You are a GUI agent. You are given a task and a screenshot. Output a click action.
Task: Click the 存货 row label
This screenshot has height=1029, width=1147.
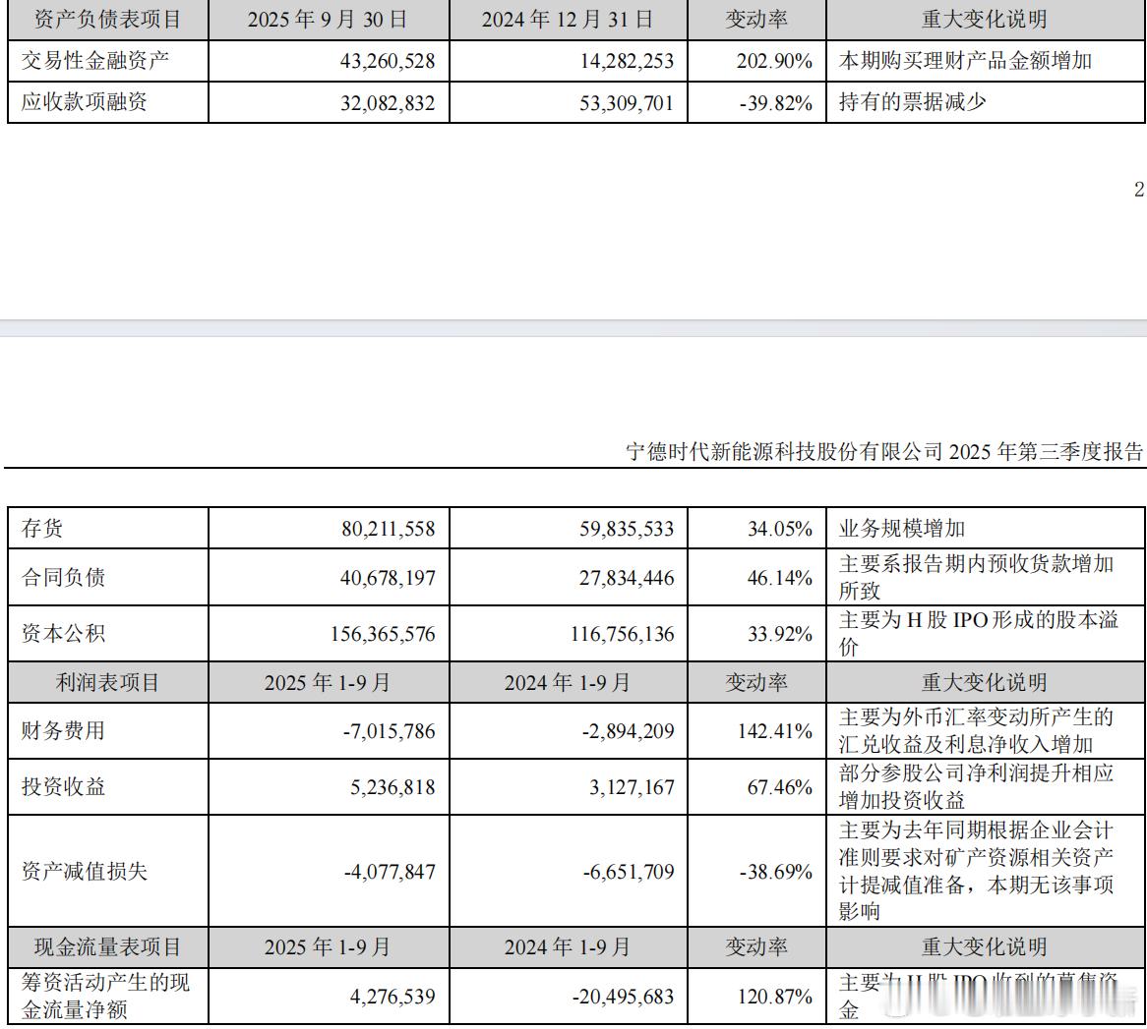click(x=42, y=529)
